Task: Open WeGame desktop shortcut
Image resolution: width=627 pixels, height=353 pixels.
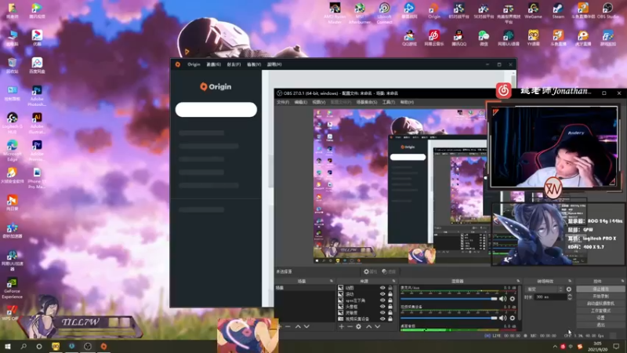Action: (533, 11)
